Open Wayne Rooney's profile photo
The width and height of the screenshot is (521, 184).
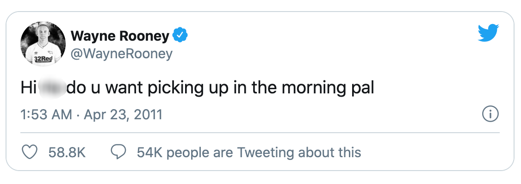pyautogui.click(x=43, y=44)
